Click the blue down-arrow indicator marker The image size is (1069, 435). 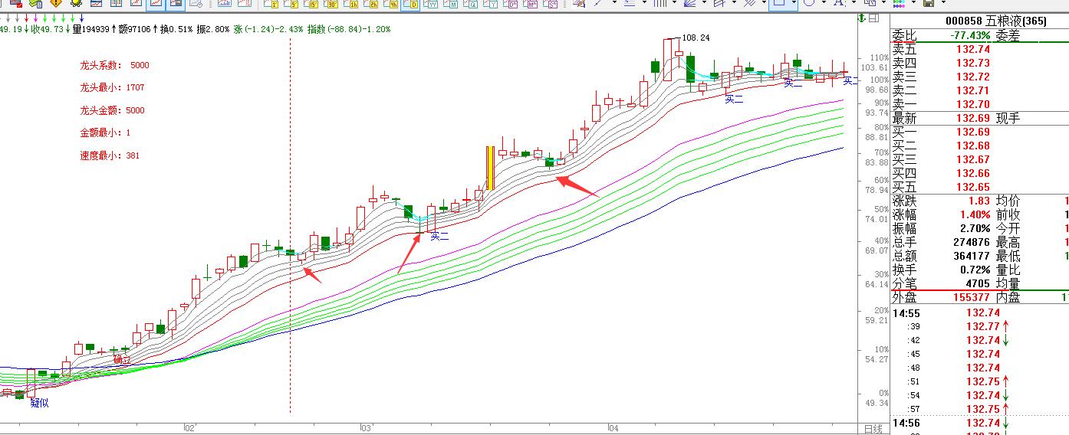coord(81,18)
